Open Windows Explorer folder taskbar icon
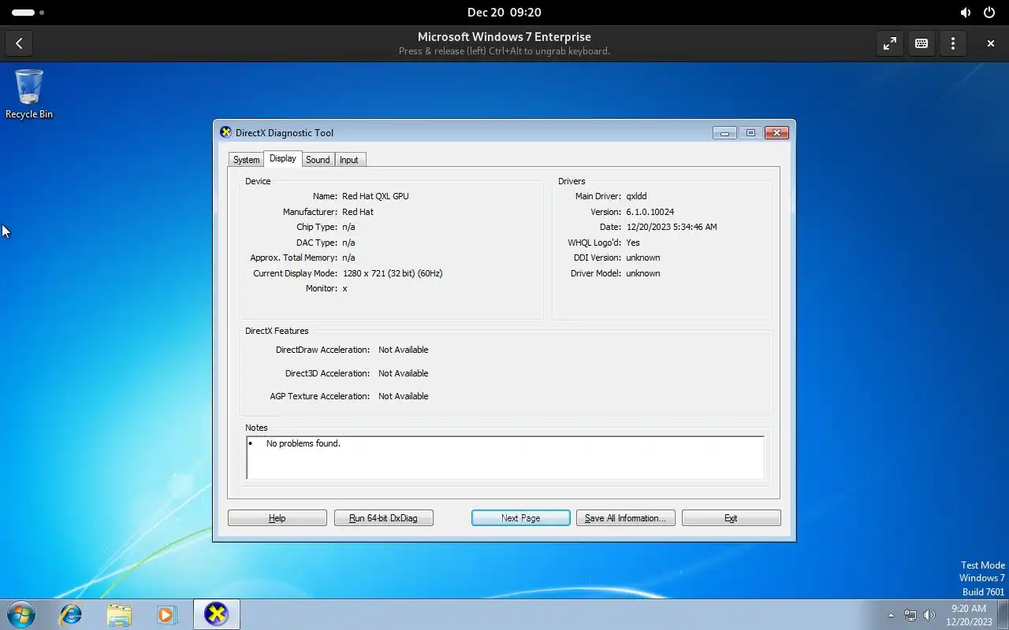 119,614
